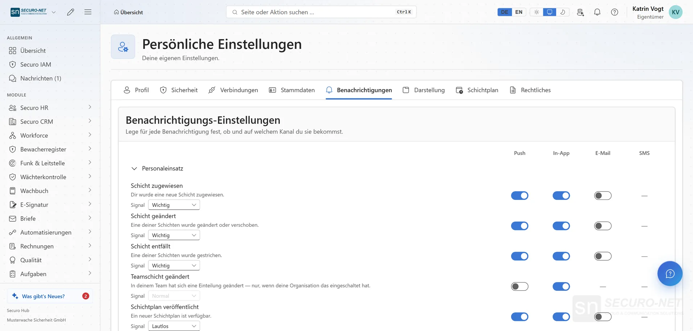Click the pencil edit icon in top bar

(x=71, y=12)
